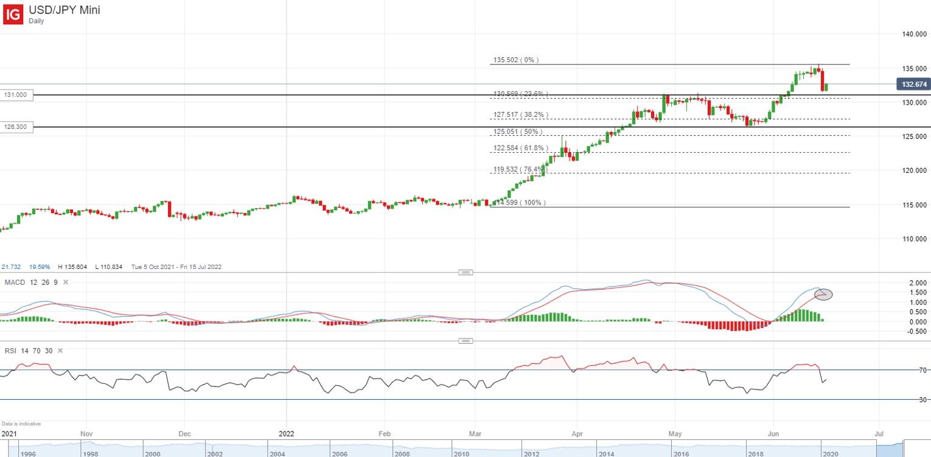Open MACD 12 26 9 settings label
Image resolution: width=931 pixels, height=457 pixels.
point(32,282)
